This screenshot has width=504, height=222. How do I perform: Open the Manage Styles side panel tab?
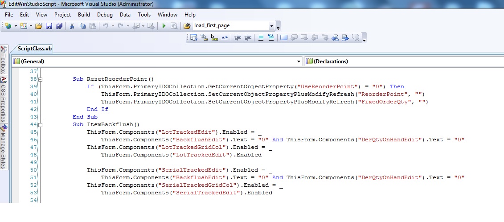[x=4, y=147]
